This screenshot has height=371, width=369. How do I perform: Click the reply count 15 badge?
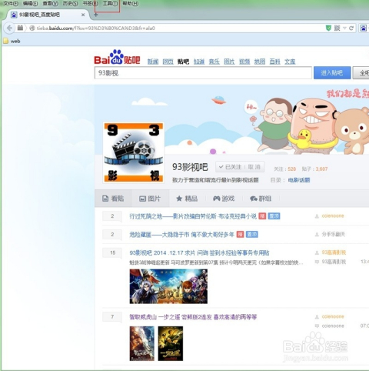[112, 252]
